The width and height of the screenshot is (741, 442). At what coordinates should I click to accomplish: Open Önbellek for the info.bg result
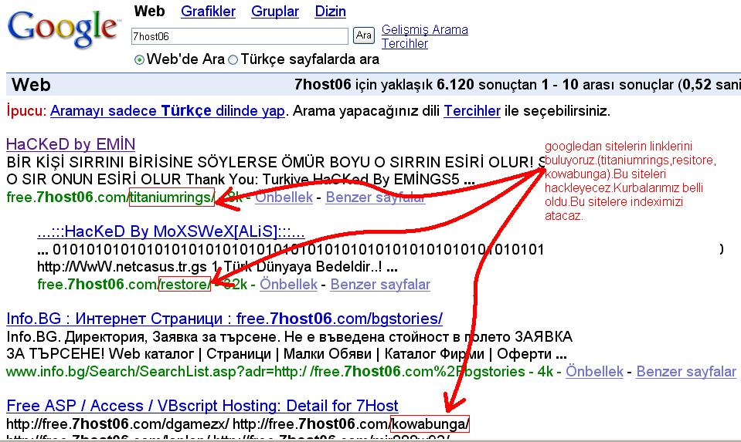point(594,372)
